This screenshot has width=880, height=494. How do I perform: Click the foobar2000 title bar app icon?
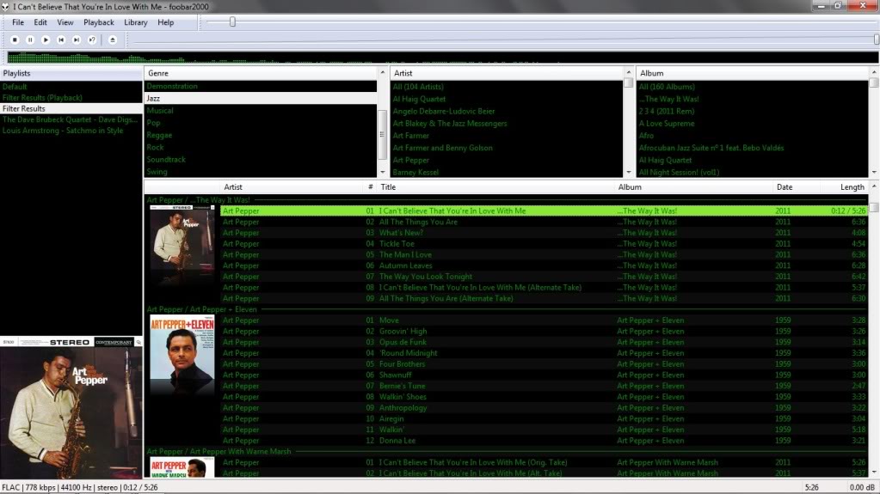[6, 7]
